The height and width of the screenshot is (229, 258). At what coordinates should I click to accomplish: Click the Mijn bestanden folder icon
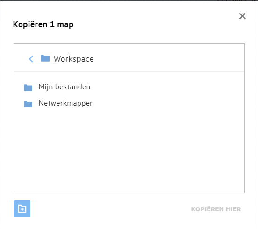[29, 87]
